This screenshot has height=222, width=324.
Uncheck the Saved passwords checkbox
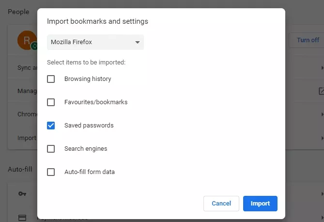[x=51, y=126]
